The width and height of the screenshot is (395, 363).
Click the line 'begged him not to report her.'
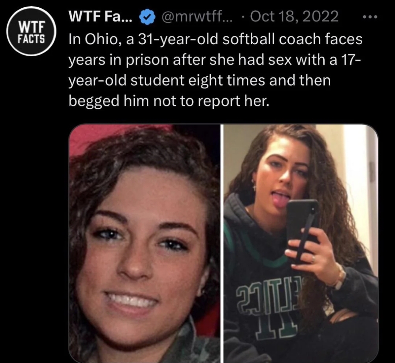(169, 101)
